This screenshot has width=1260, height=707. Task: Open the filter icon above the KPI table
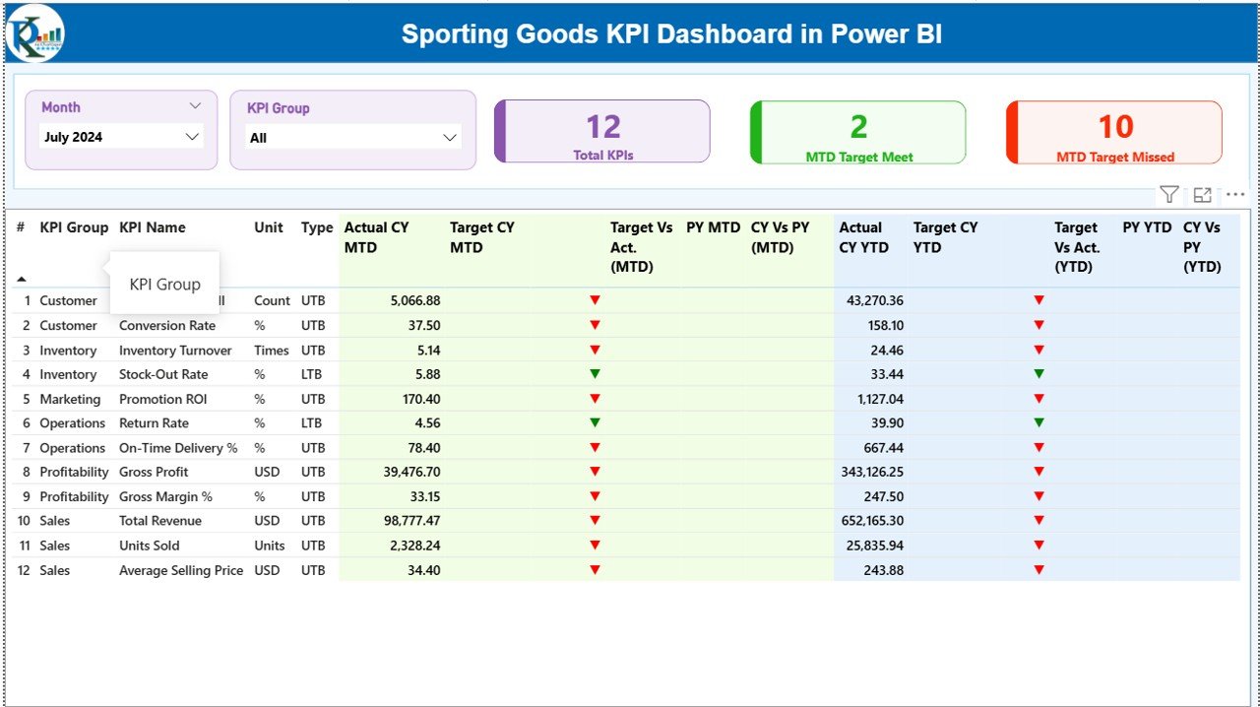click(x=1168, y=194)
